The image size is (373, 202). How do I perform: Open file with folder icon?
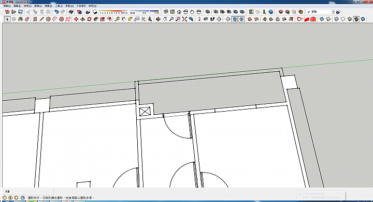click(x=14, y=11)
